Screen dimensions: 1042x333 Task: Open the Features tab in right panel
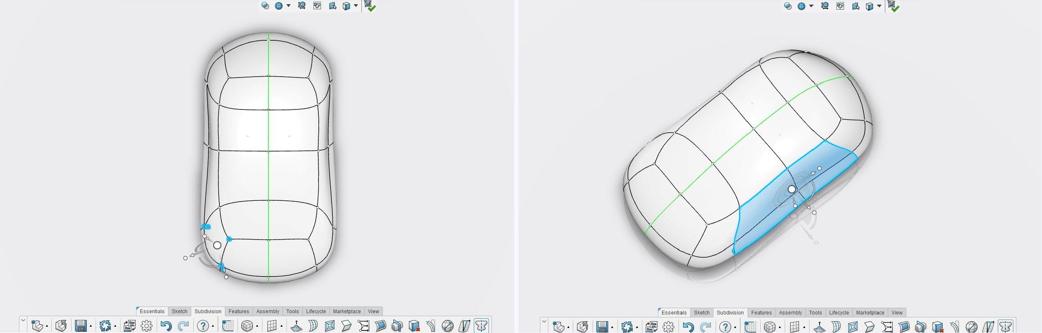tap(761, 313)
